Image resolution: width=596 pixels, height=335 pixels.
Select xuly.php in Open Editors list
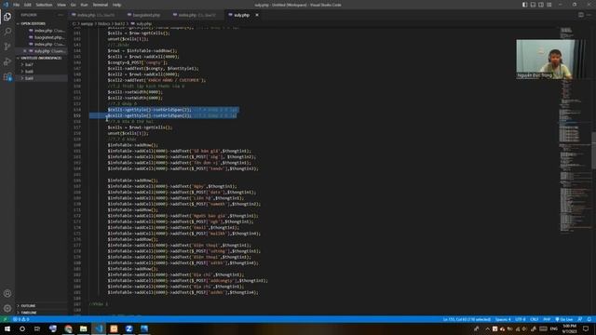coord(42,51)
